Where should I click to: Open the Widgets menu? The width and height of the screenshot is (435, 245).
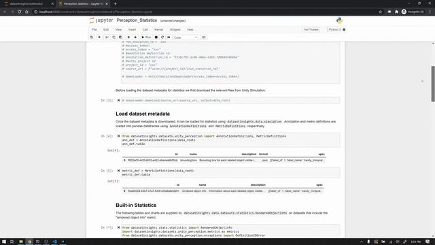pyautogui.click(x=175, y=29)
